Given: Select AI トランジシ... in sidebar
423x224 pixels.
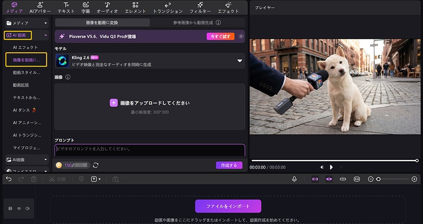Looking at the screenshot, I should (x=27, y=135).
